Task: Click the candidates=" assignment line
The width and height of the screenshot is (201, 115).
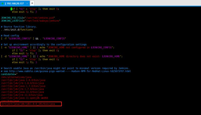Action: (9, 74)
